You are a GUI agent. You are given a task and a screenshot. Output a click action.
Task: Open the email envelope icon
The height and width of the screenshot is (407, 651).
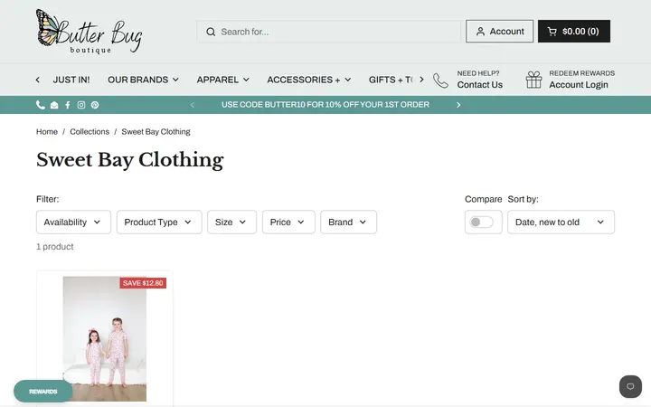point(54,105)
